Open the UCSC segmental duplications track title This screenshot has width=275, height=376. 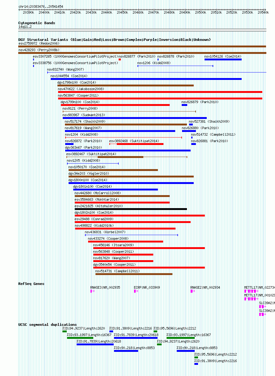point(48,325)
